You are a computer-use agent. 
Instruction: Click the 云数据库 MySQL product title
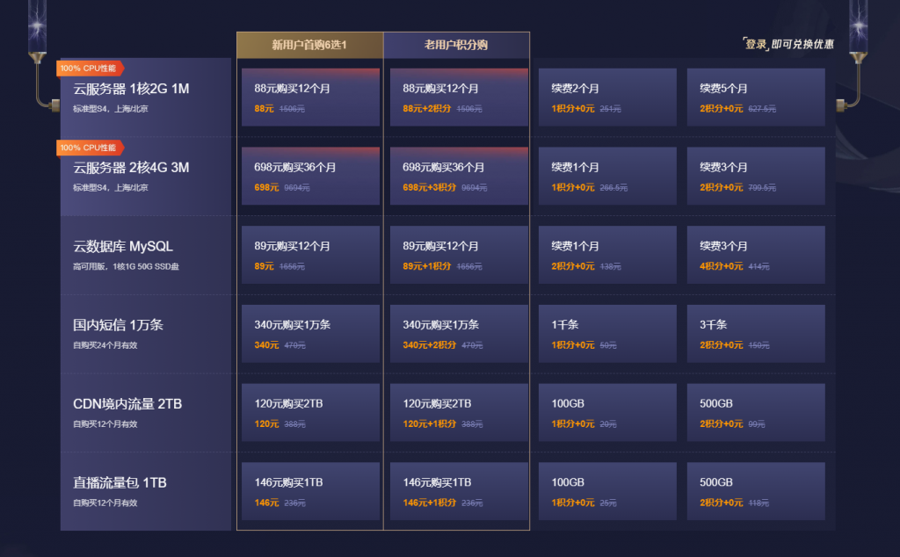123,246
